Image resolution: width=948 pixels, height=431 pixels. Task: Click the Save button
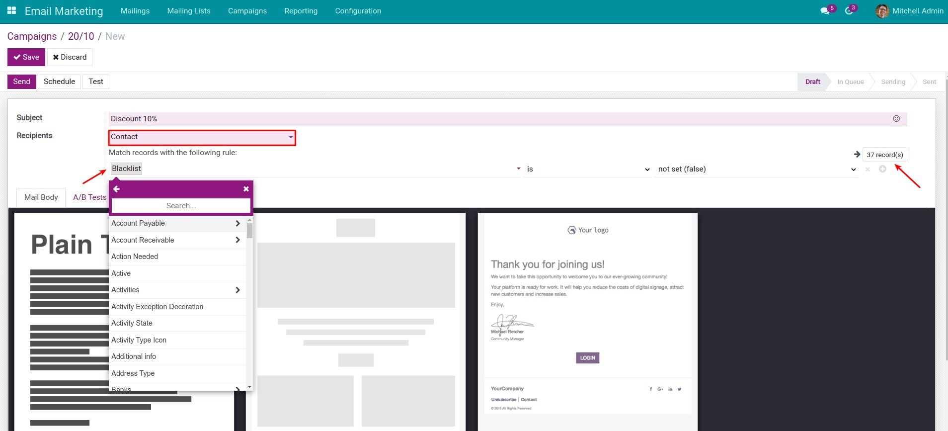click(26, 57)
